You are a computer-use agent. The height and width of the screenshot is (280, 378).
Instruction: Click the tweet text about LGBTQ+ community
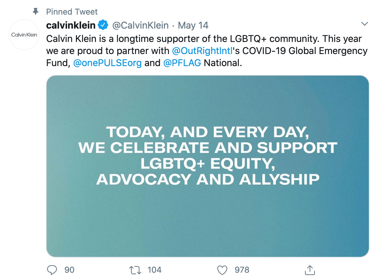click(207, 51)
